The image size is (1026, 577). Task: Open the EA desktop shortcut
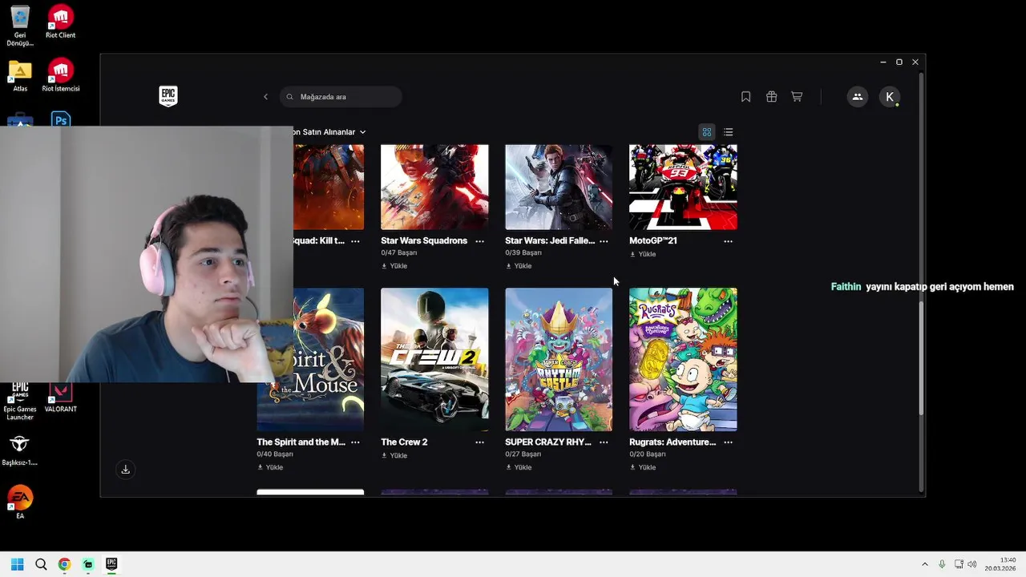pos(20,502)
